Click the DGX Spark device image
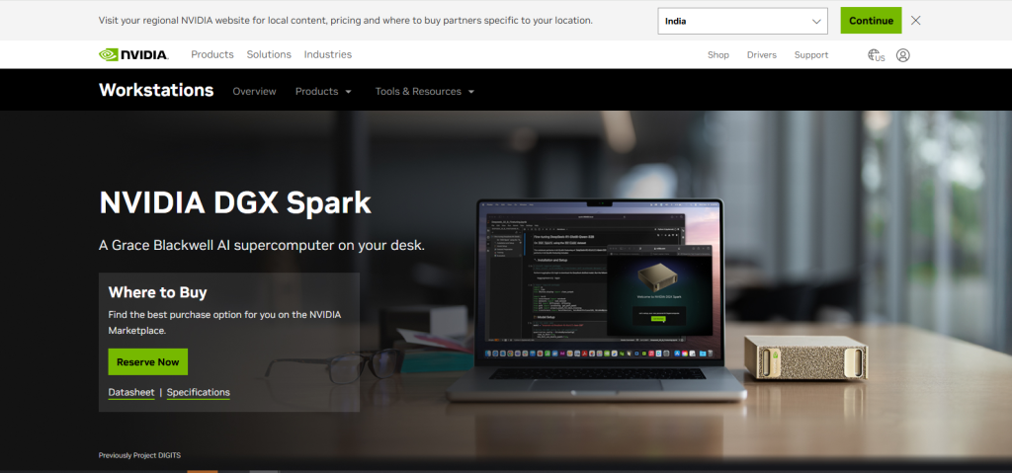1012x473 pixels. tap(805, 358)
